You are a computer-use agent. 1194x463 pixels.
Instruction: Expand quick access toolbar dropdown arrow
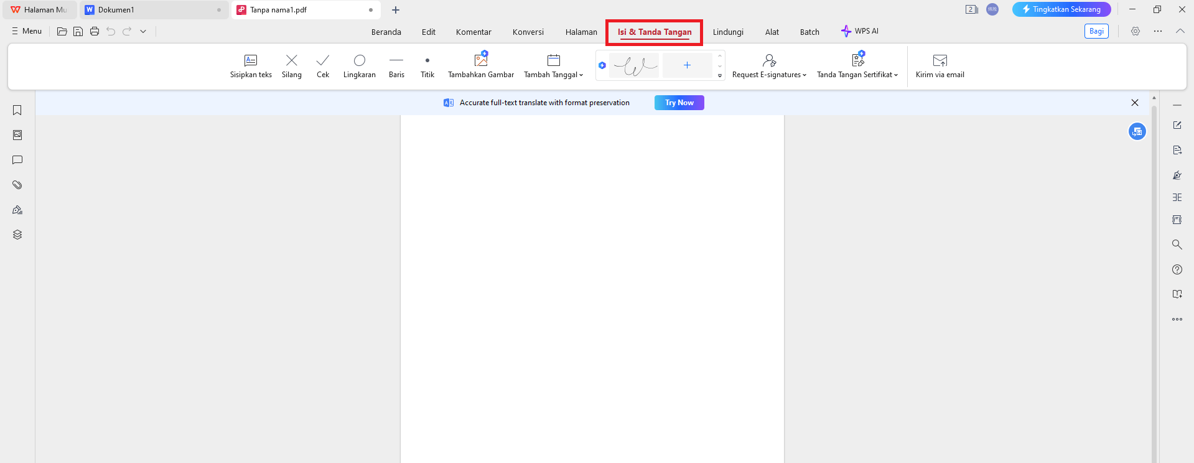click(x=143, y=31)
